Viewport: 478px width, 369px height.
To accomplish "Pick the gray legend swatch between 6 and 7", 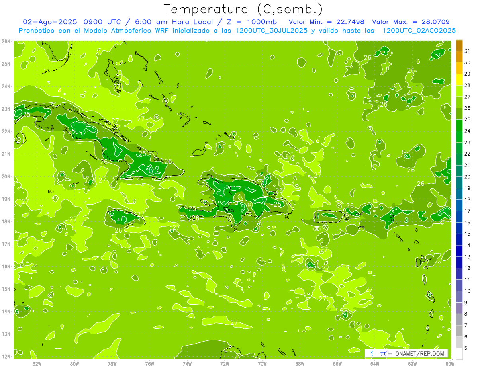I will (459, 331).
